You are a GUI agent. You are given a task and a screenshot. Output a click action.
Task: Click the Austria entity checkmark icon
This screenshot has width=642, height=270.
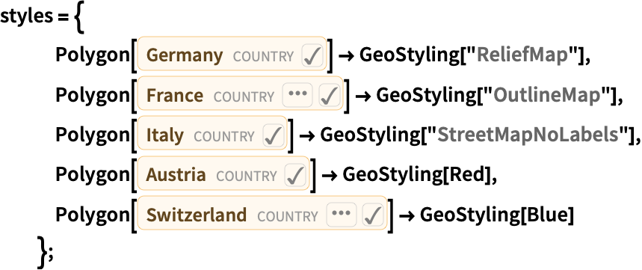click(296, 175)
